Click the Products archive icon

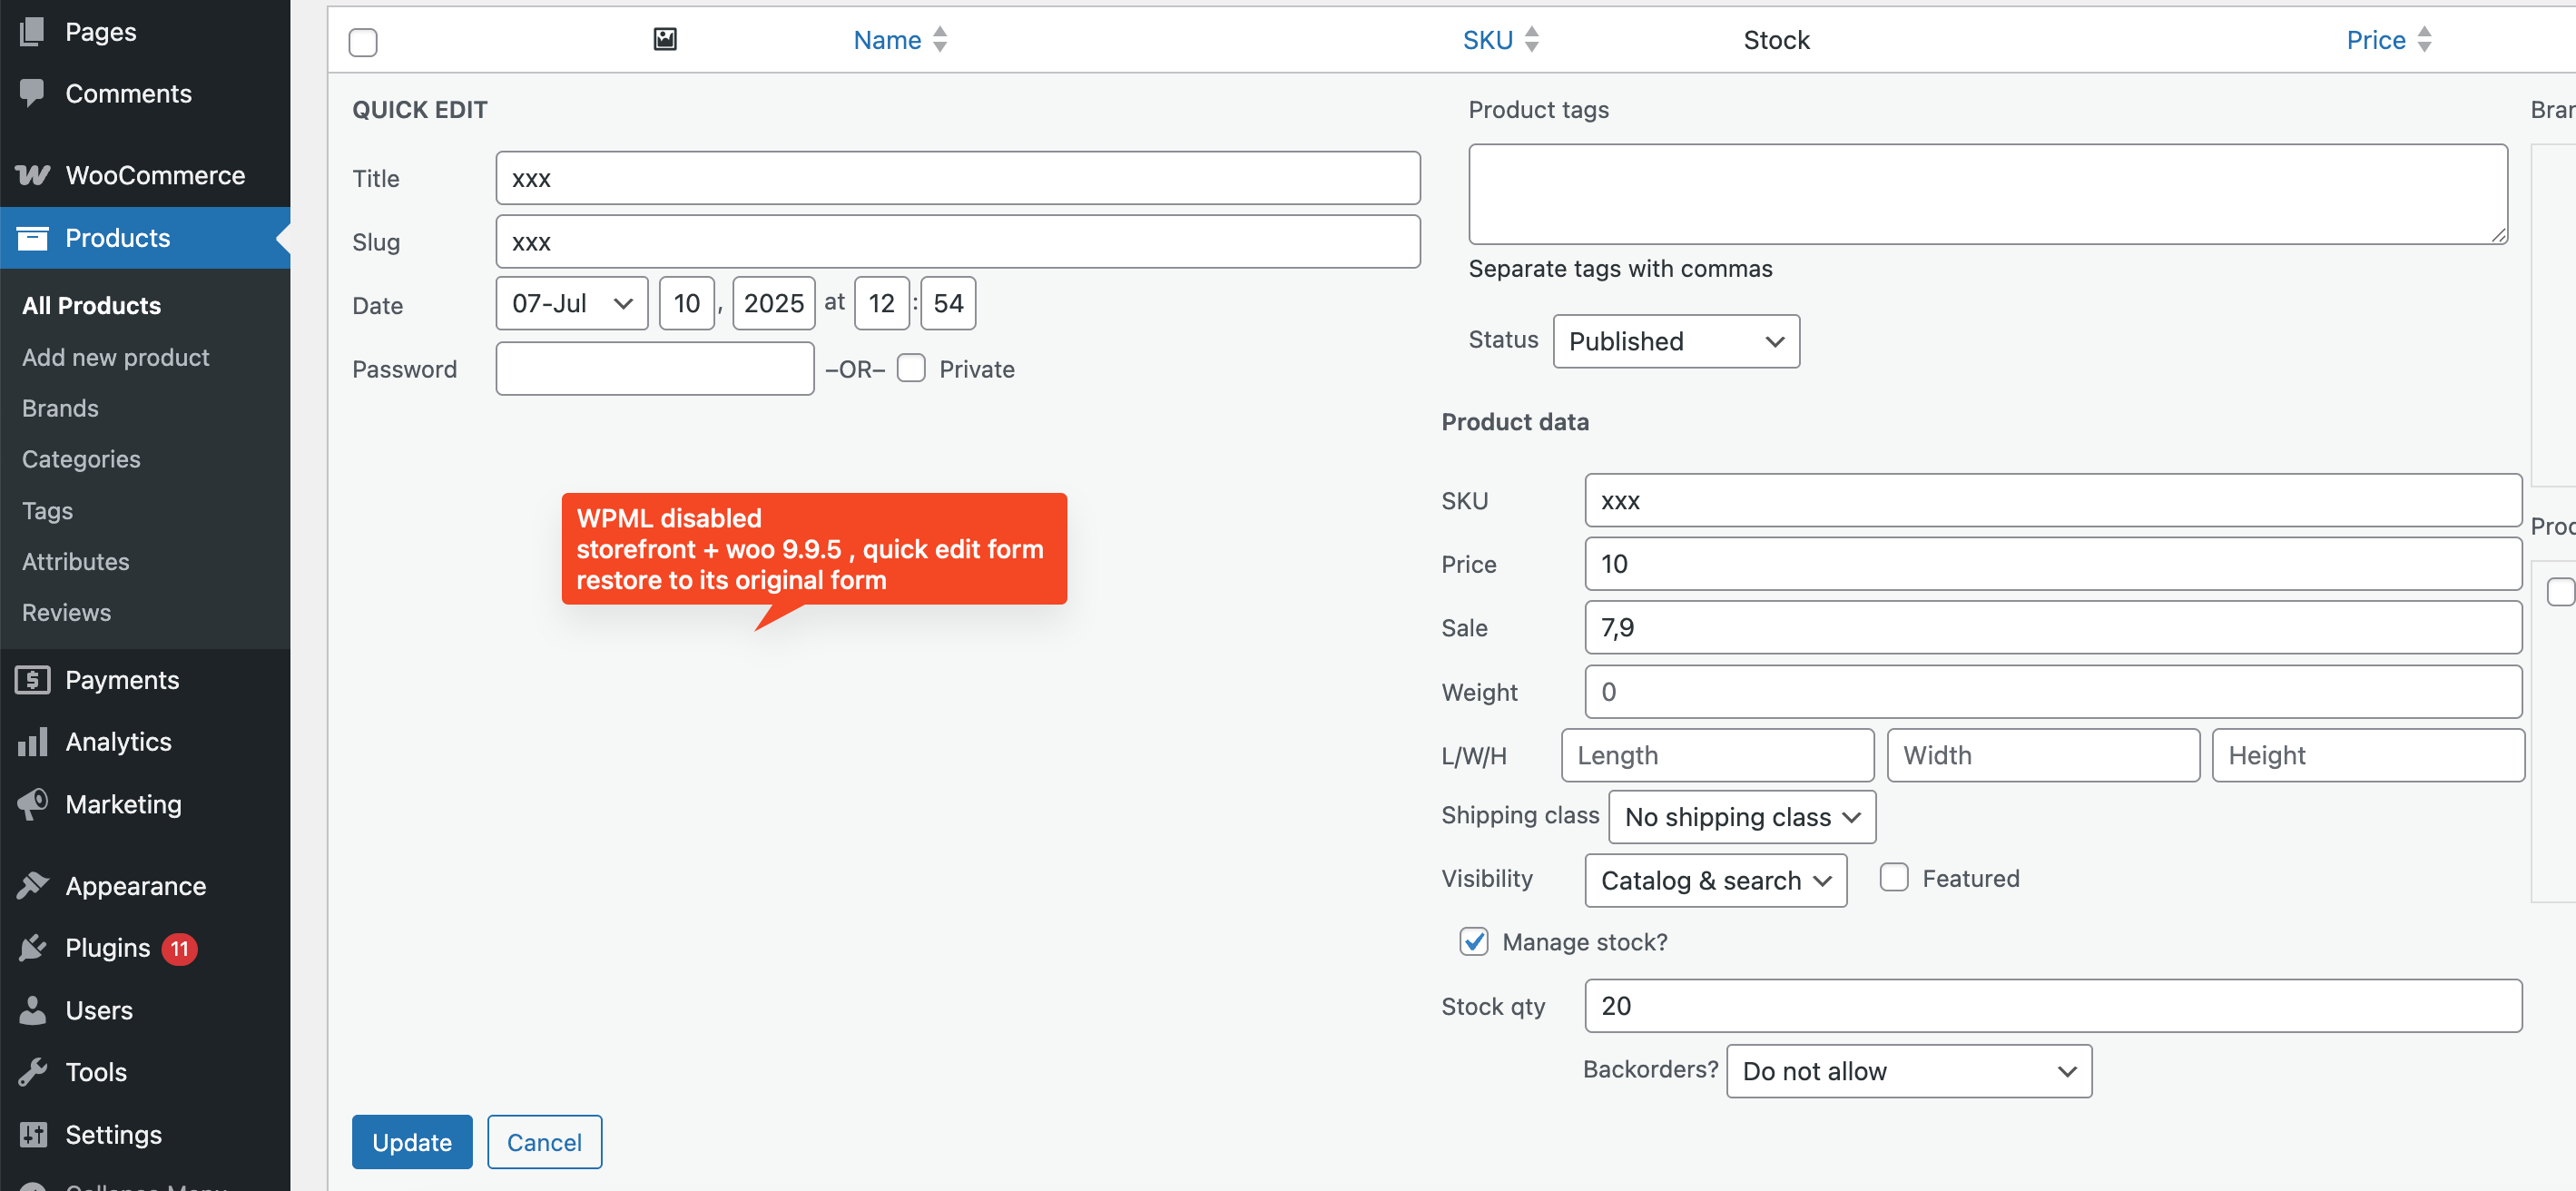click(32, 237)
